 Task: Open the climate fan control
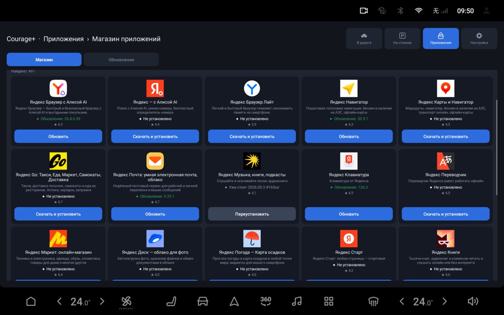126,302
